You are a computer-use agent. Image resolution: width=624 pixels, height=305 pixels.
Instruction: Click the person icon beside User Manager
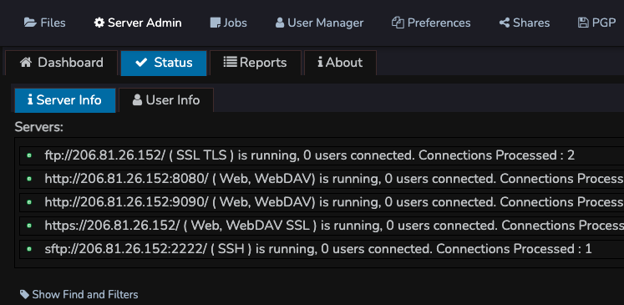(280, 23)
